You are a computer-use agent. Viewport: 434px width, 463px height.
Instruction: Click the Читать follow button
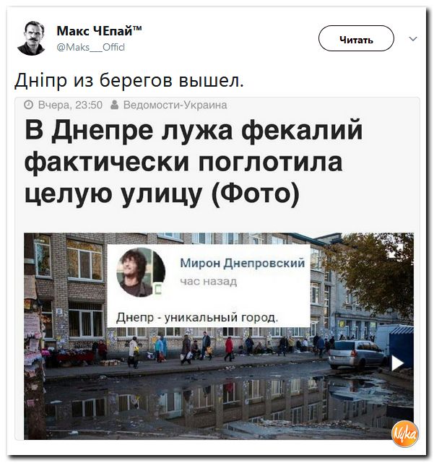(x=356, y=38)
